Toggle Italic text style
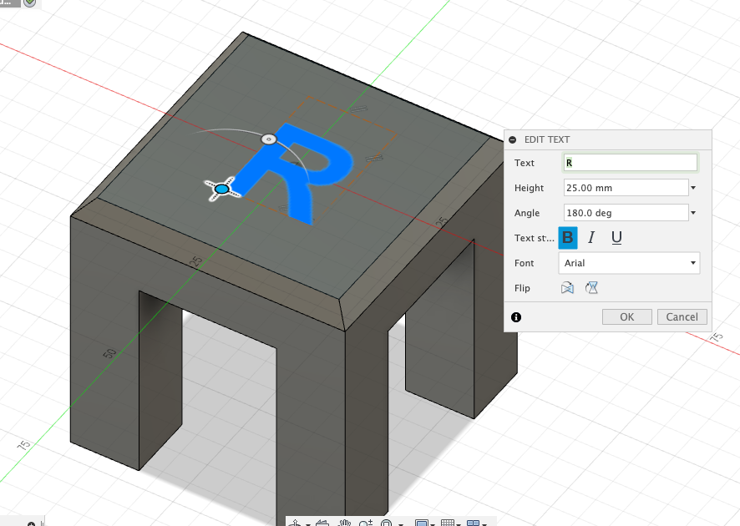This screenshot has width=740, height=526. [x=591, y=238]
